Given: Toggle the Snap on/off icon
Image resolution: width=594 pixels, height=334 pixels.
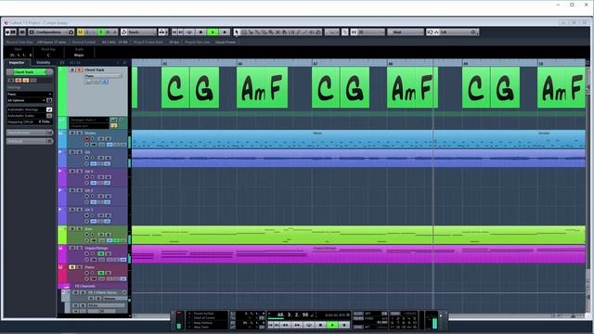Looking at the screenshot, I should [x=354, y=32].
